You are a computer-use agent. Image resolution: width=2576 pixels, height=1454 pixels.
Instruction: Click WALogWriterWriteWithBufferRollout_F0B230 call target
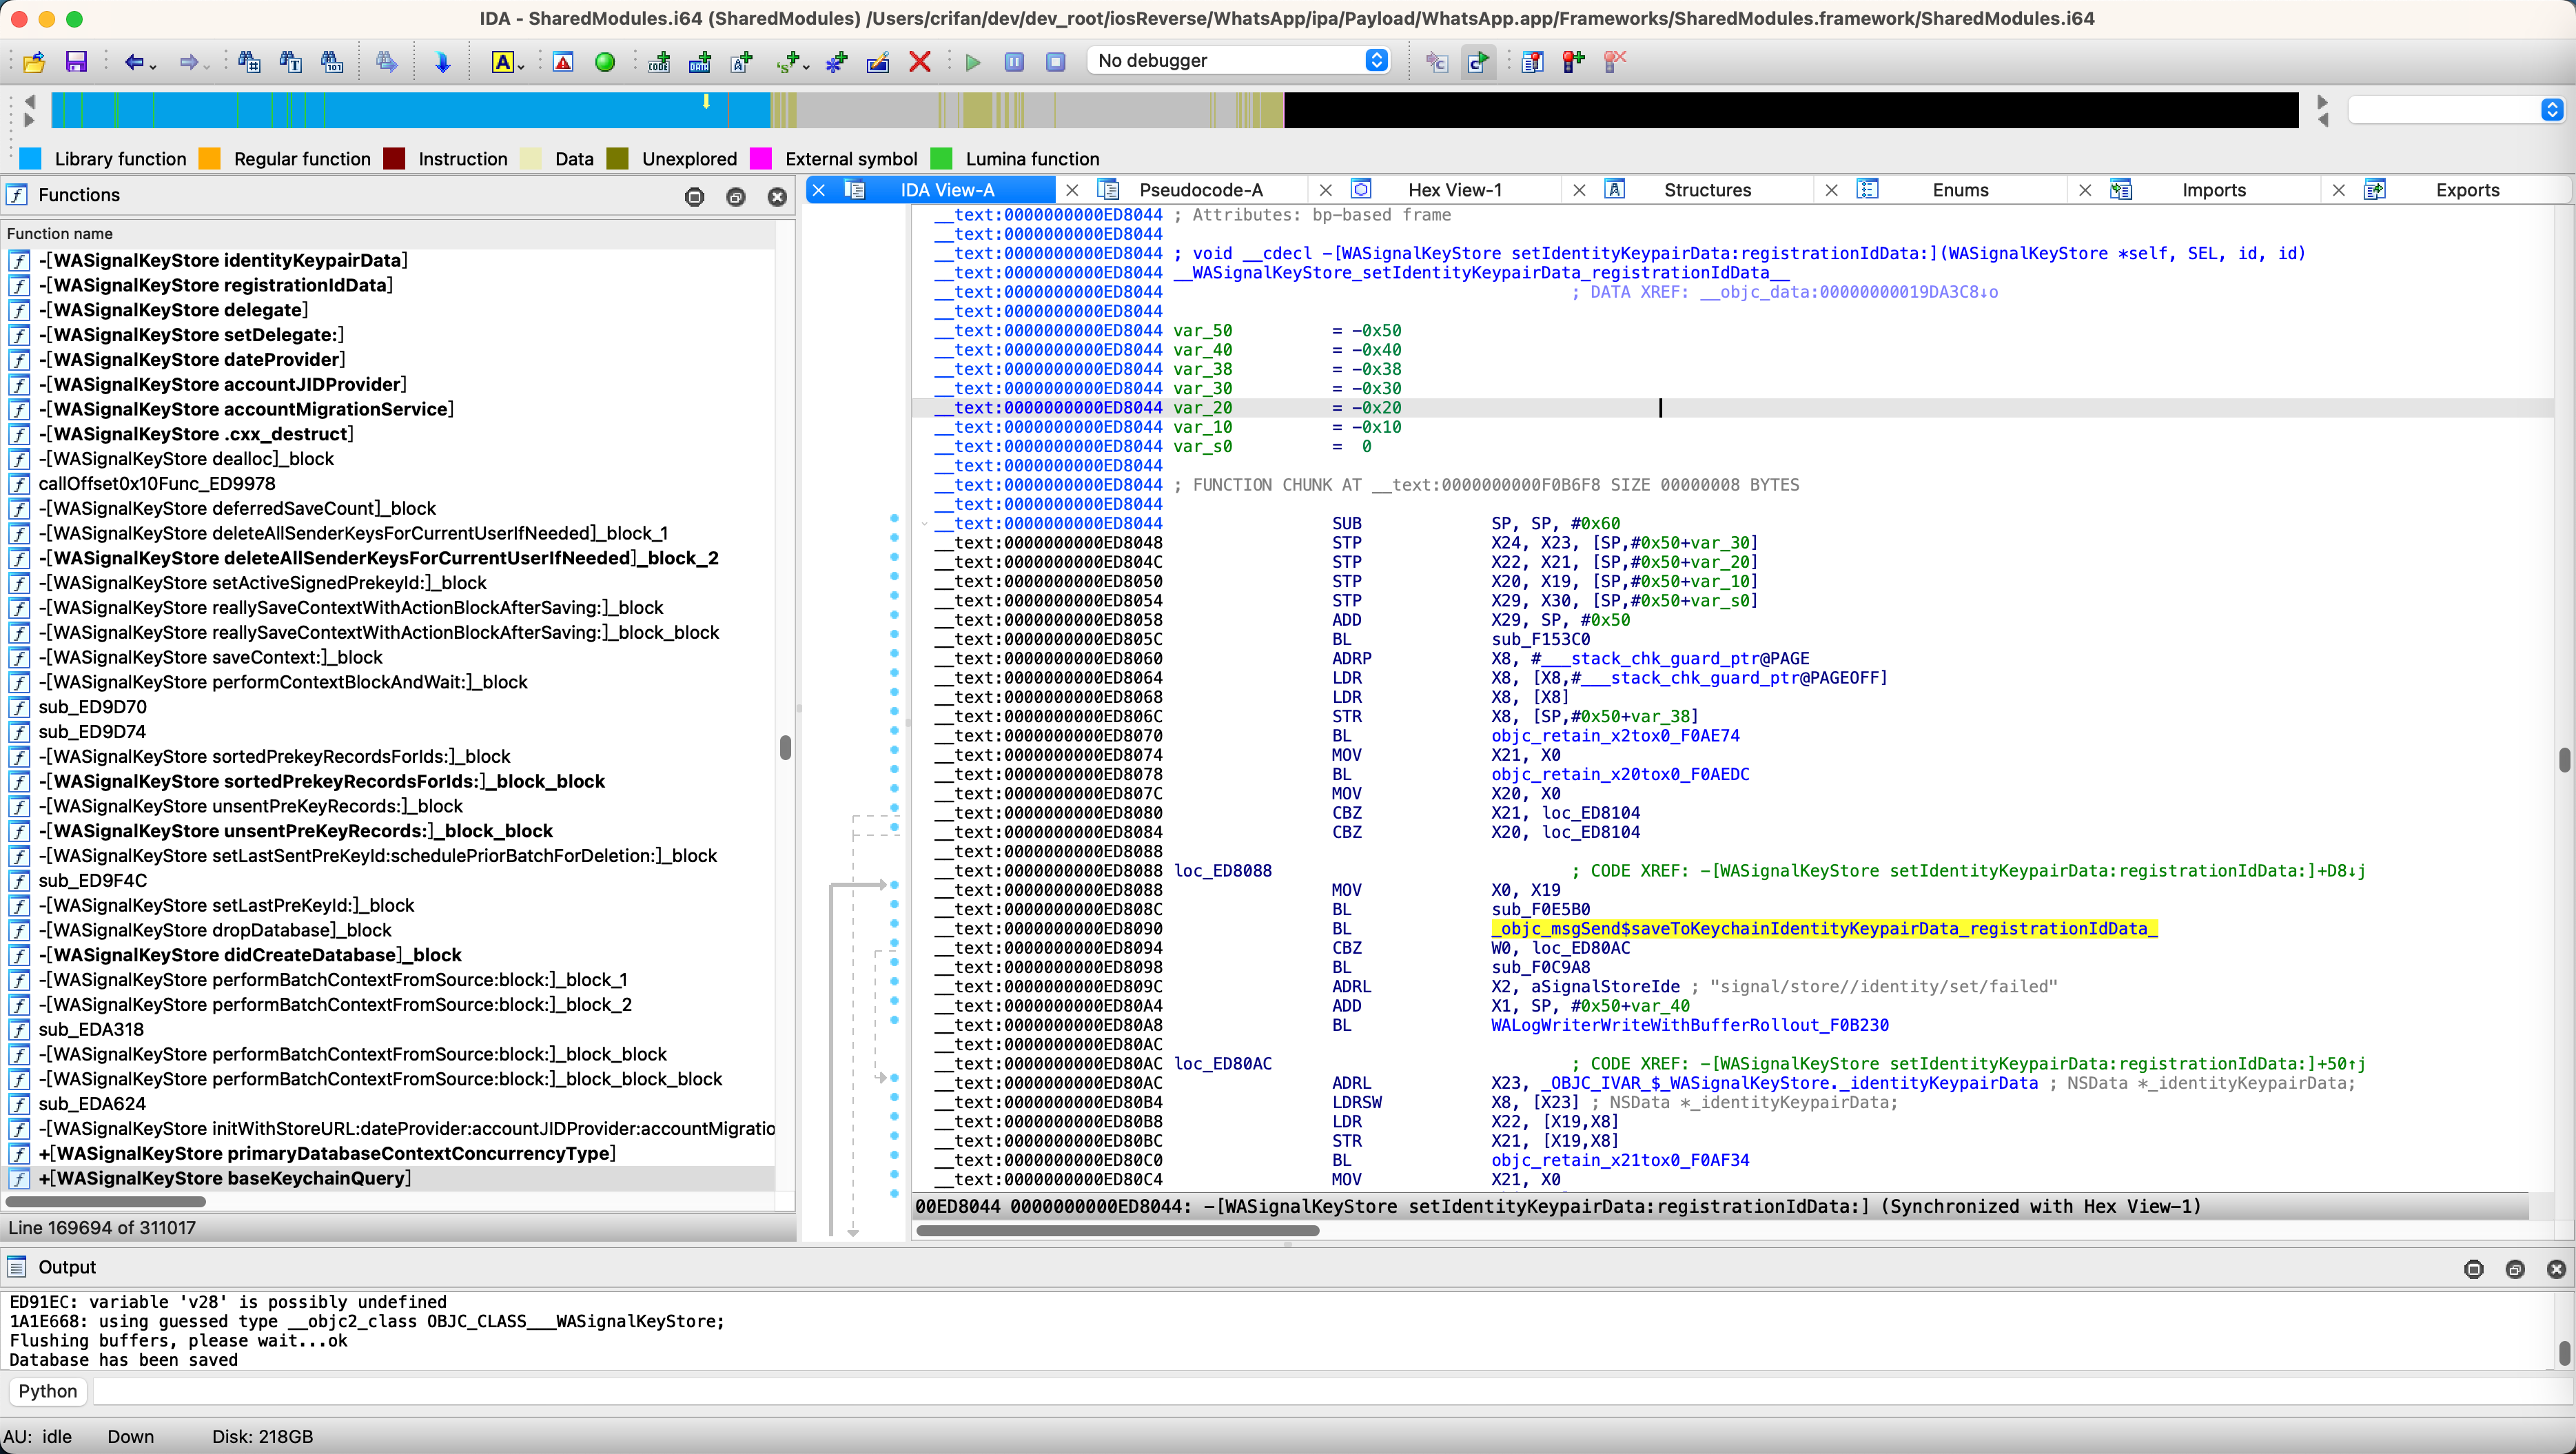point(1689,1025)
